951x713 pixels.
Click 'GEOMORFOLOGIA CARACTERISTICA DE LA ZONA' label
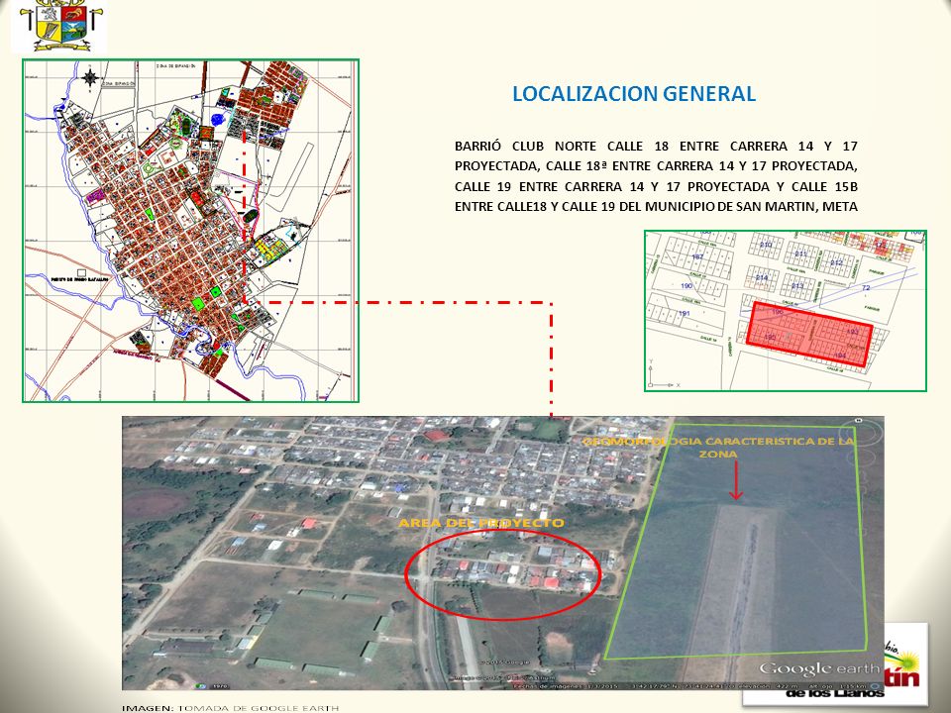click(719, 448)
